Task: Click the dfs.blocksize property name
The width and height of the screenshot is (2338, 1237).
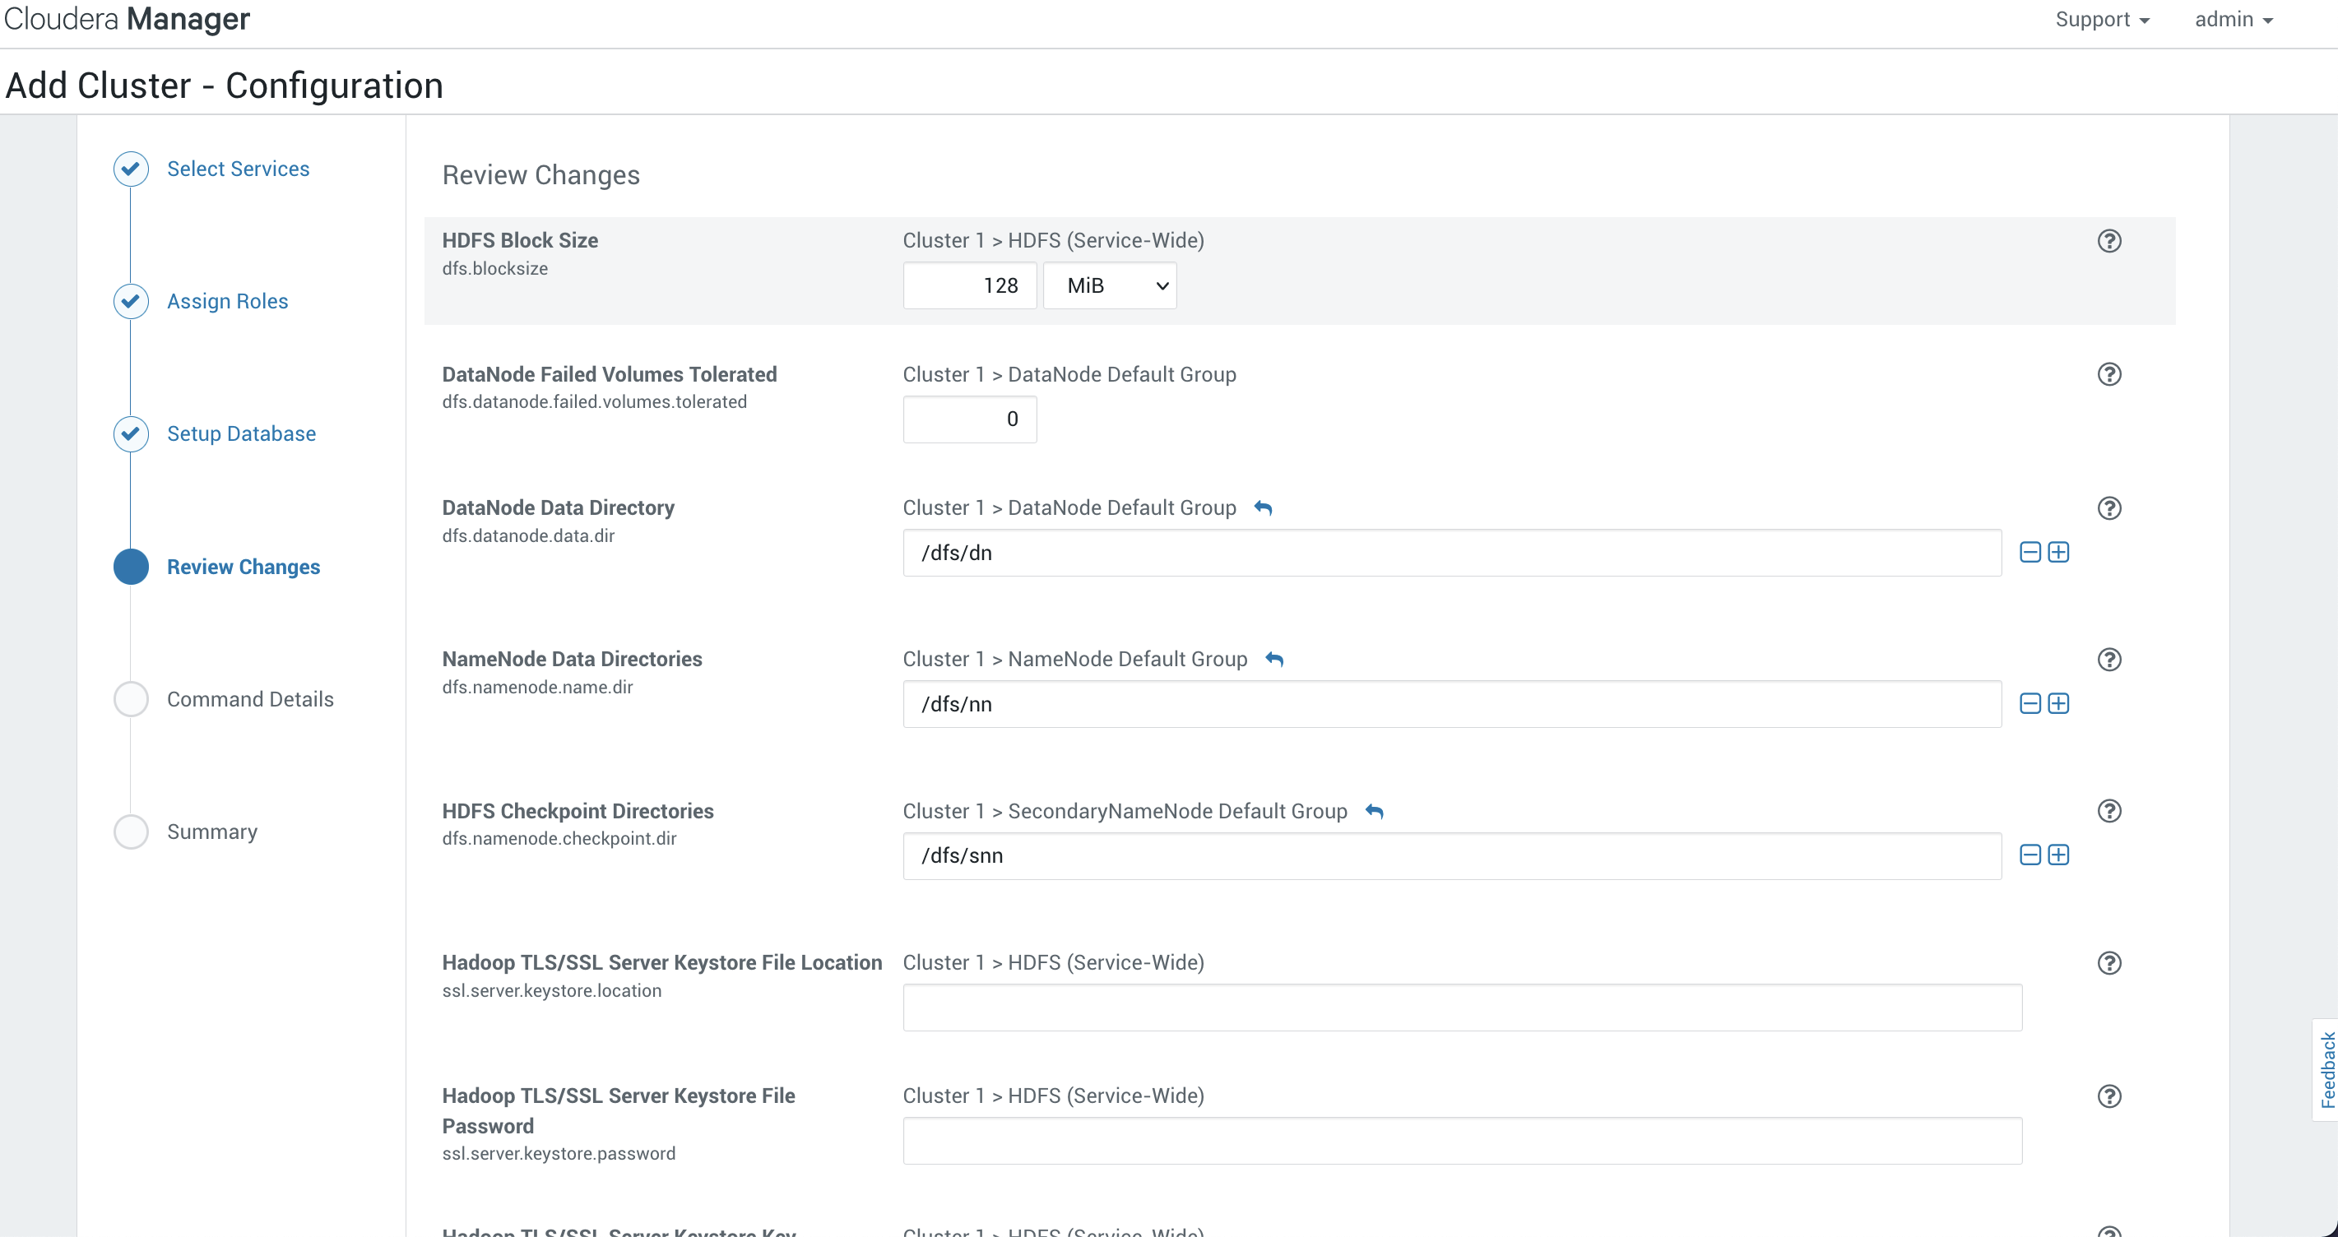Action: click(494, 269)
